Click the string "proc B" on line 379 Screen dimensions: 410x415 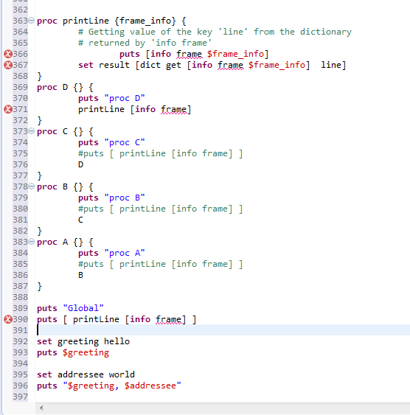pos(125,198)
